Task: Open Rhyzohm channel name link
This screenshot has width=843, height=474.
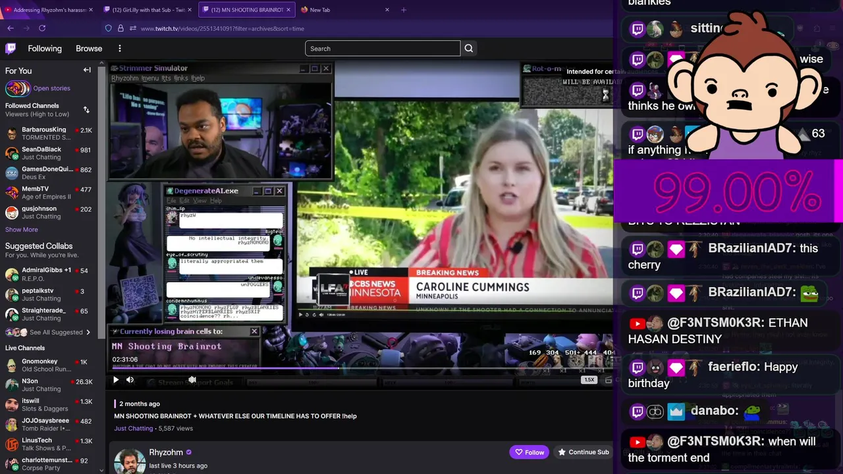Action: point(166,452)
